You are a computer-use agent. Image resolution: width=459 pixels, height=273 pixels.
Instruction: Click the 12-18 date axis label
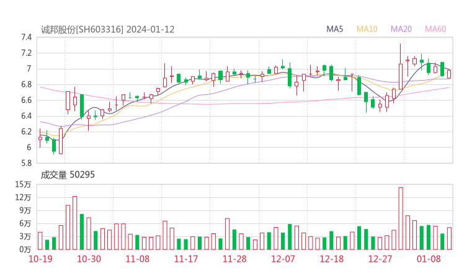pyautogui.click(x=332, y=259)
